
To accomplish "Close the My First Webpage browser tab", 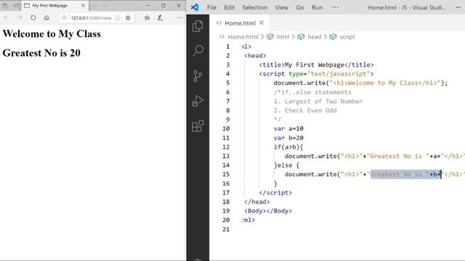I will click(83, 6).
